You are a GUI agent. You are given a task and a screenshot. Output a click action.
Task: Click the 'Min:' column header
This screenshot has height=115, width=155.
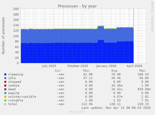(87, 71)
